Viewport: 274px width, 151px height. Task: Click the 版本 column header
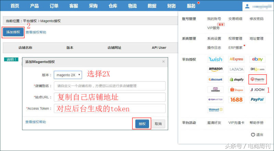click(x=70, y=48)
